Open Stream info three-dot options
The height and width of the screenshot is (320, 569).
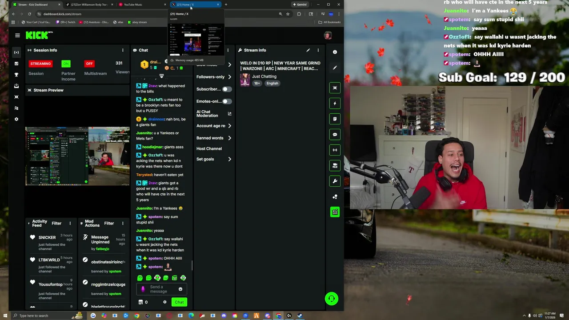click(318, 50)
